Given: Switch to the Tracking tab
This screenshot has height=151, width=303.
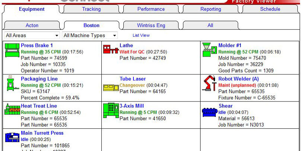Looking at the screenshot, I should pos(91,9).
